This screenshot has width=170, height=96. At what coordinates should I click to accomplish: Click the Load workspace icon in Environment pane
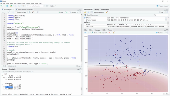(x=86, y=12)
